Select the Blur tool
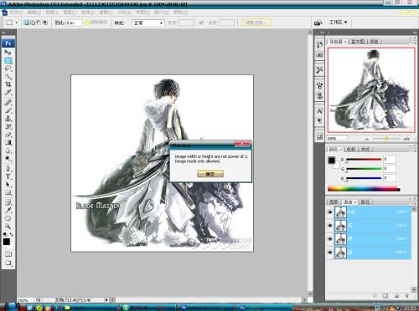419x311 pixels. pyautogui.click(x=8, y=150)
